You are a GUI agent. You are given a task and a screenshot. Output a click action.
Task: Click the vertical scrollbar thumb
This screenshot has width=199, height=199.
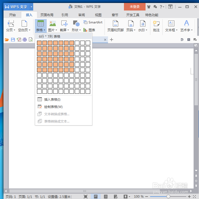point(196,80)
